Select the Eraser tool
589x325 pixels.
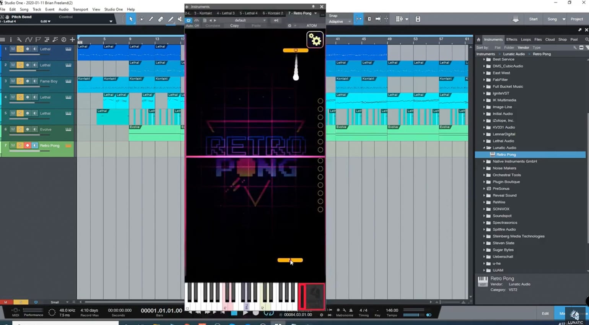(x=161, y=19)
